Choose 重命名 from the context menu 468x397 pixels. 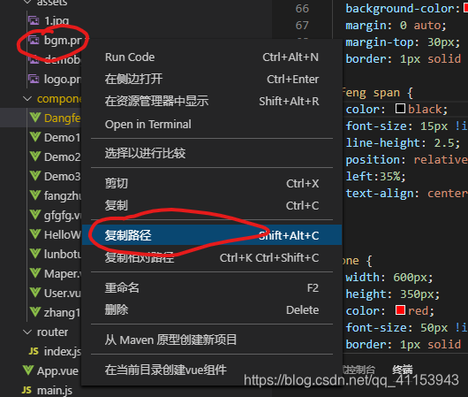click(x=212, y=287)
